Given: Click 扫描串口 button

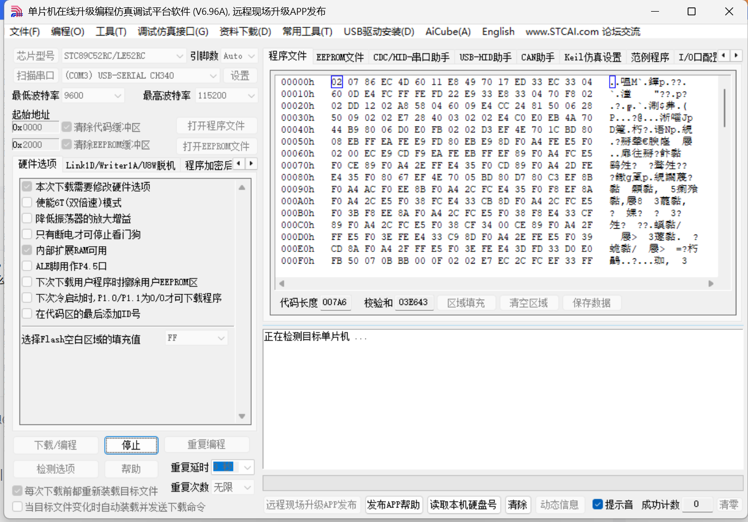Looking at the screenshot, I should tap(35, 76).
